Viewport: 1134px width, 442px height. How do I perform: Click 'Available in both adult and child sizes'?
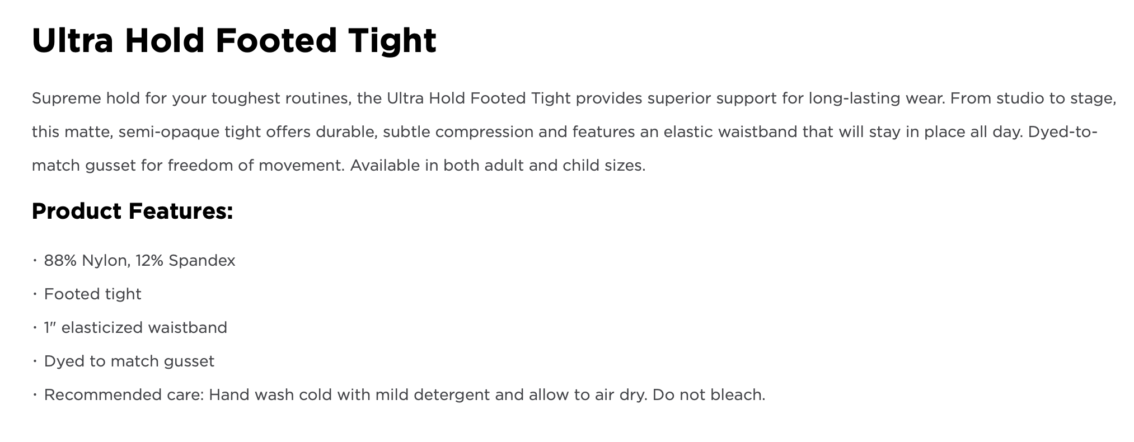click(498, 166)
